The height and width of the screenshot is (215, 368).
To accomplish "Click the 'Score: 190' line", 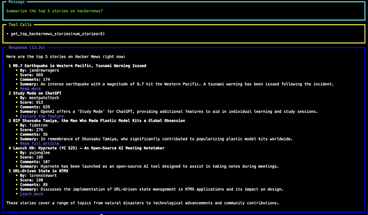I will tap(32, 180).
